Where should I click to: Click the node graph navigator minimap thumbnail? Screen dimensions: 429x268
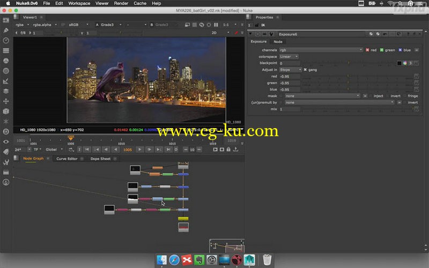[226, 246]
